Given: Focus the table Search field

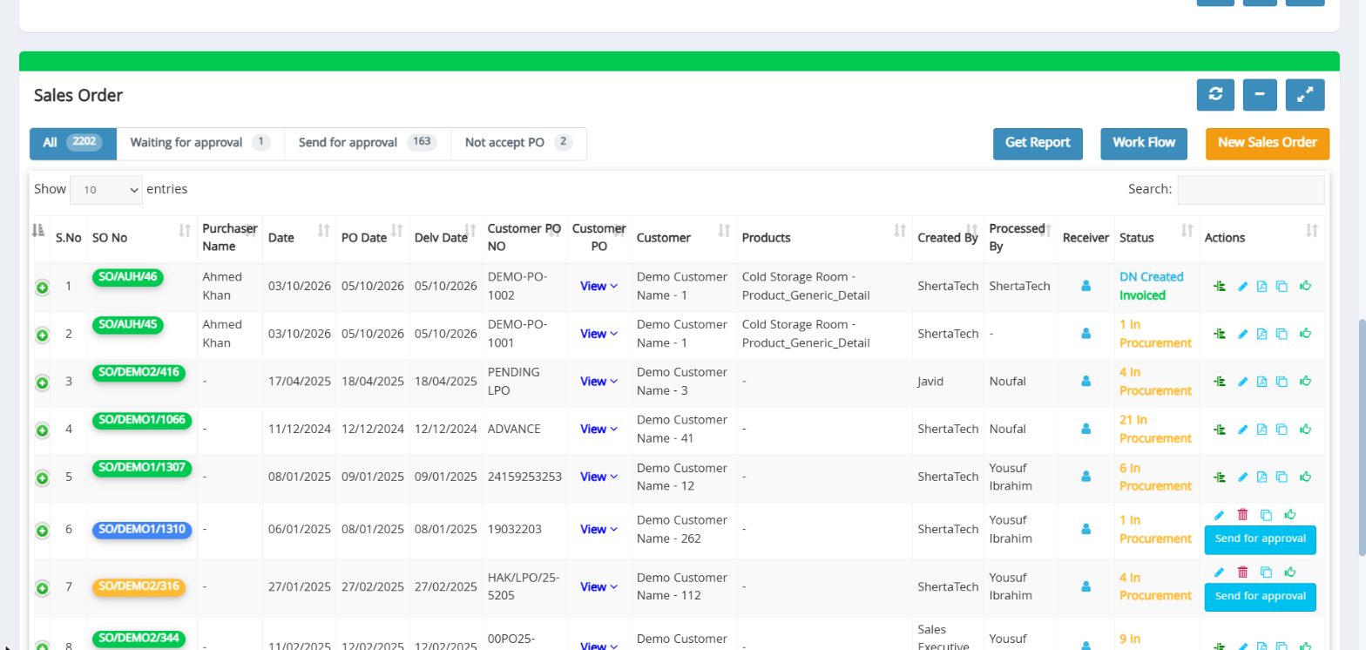Looking at the screenshot, I should pyautogui.click(x=1251, y=190).
